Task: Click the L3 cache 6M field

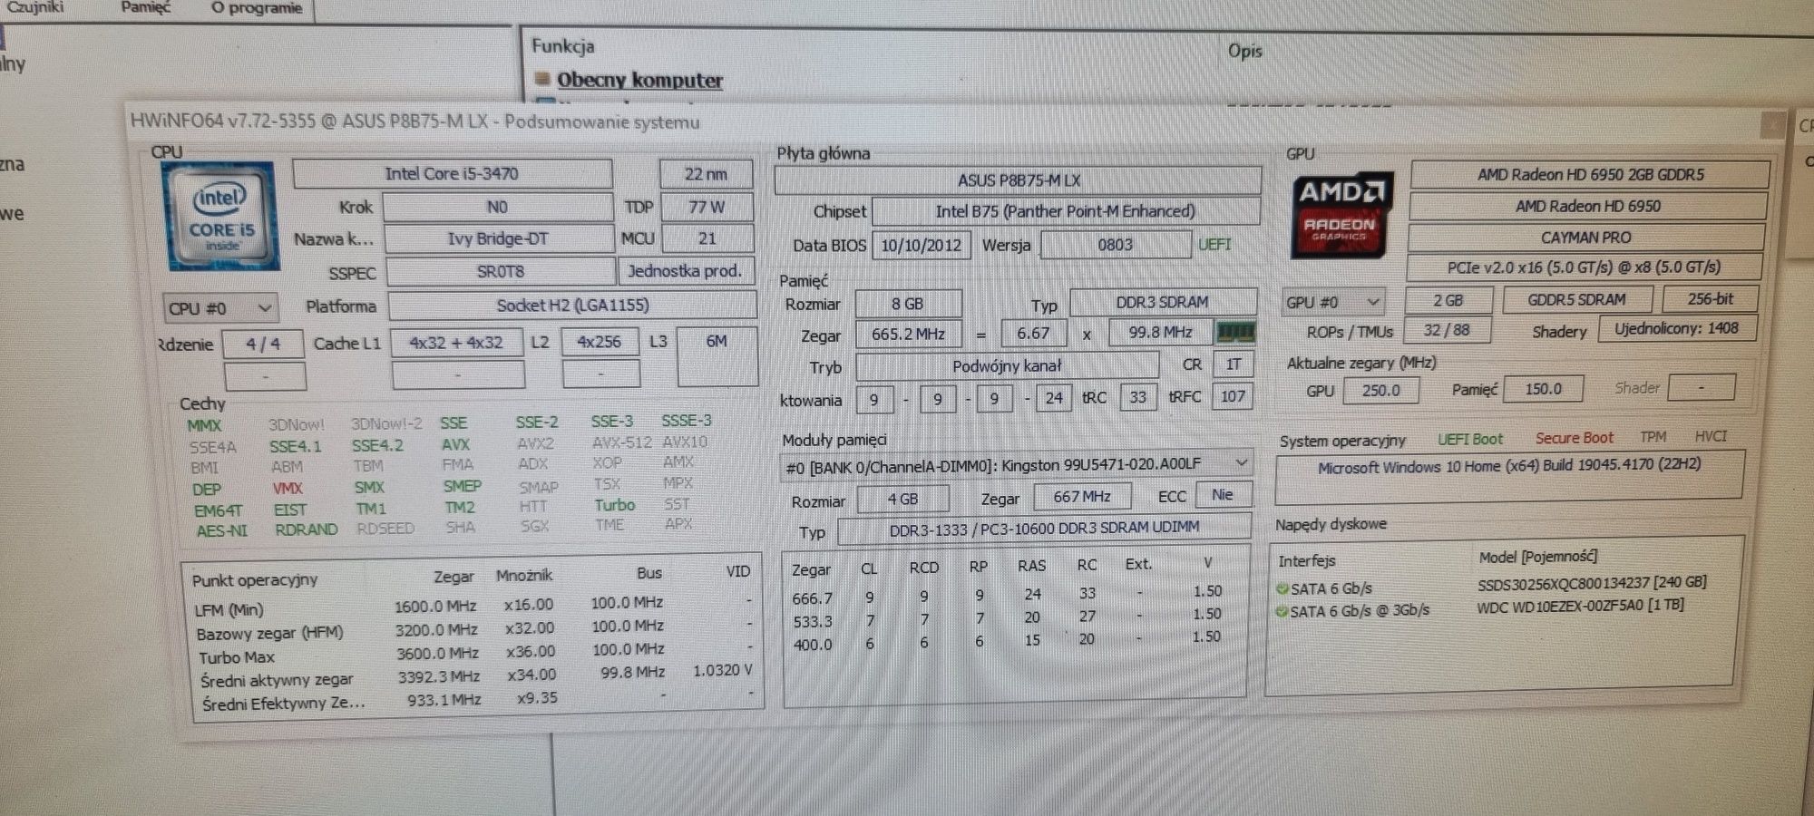Action: pyautogui.click(x=717, y=355)
